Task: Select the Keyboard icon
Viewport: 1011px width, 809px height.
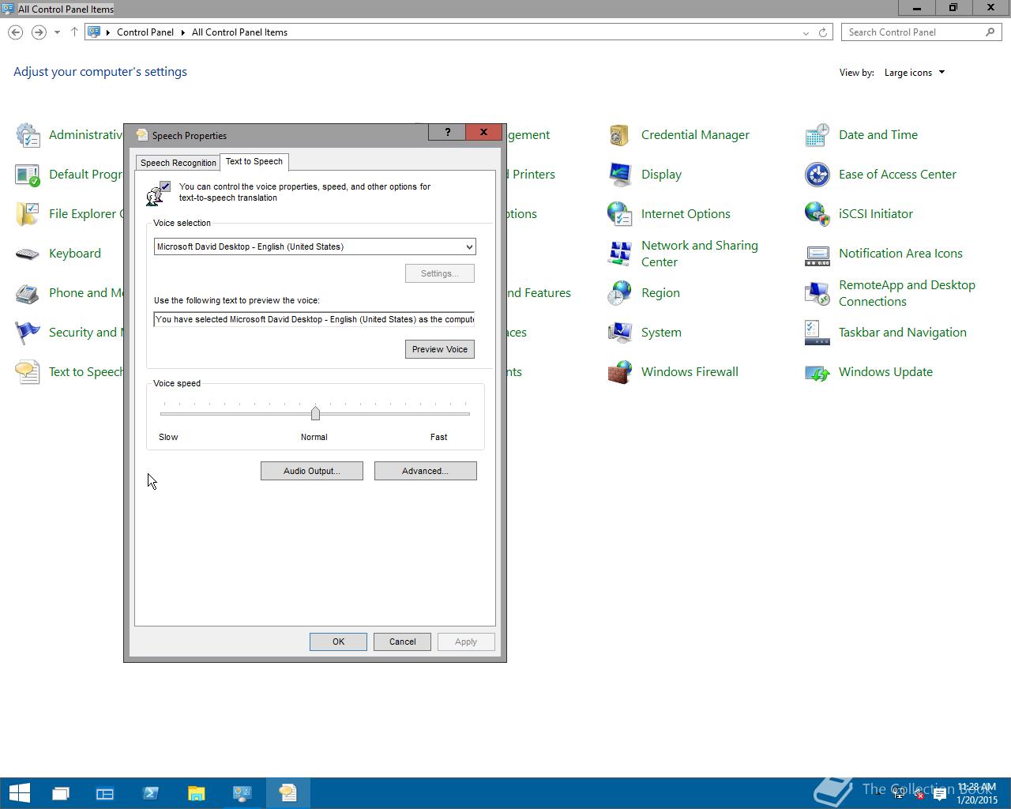Action: click(x=28, y=254)
